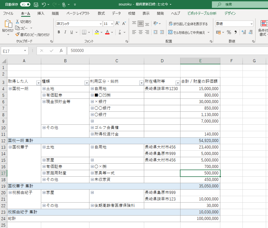The height and width of the screenshot is (228, 268).
Task: Click the increase font size icon
Action: point(117,24)
